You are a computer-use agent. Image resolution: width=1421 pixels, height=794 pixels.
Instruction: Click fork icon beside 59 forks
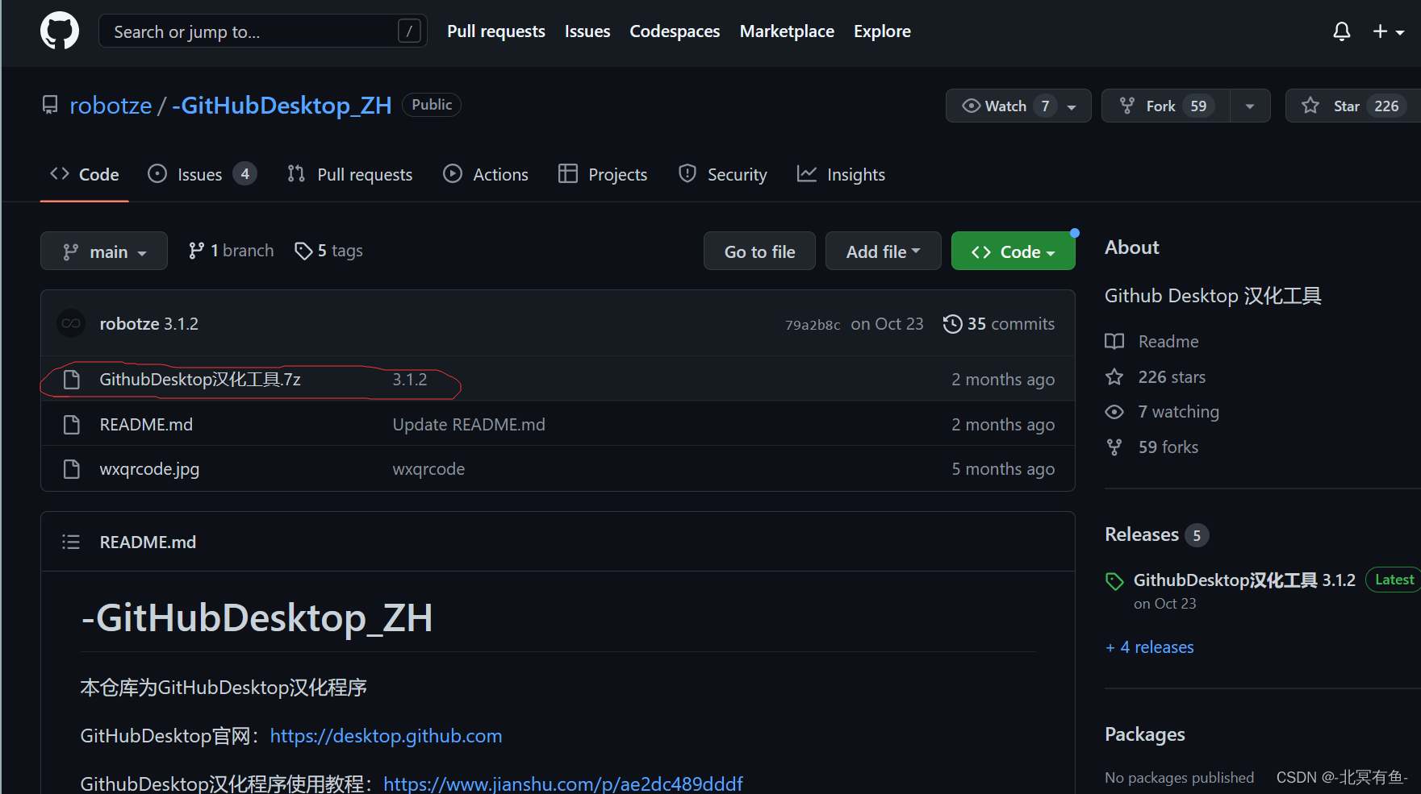click(1114, 447)
